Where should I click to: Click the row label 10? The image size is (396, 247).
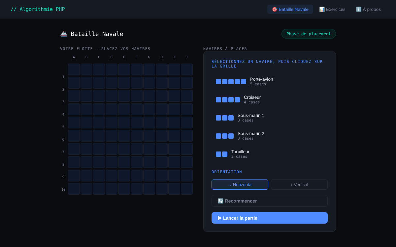[x=63, y=190]
